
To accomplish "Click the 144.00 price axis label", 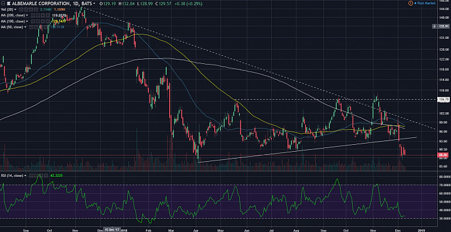I will click(x=444, y=9).
